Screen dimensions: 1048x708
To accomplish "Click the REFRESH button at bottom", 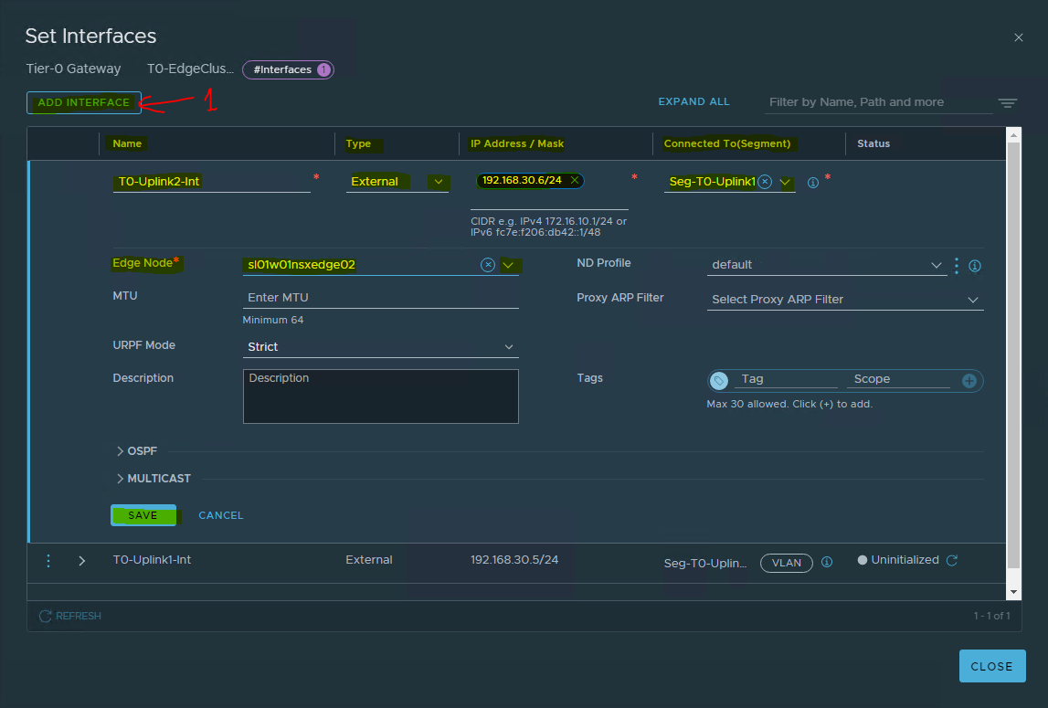I will 70,616.
